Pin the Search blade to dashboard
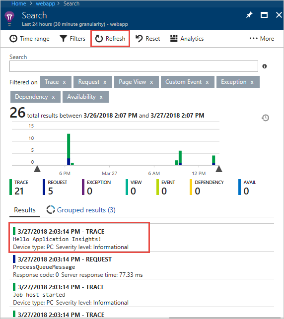284x319 pixels. coord(249,15)
